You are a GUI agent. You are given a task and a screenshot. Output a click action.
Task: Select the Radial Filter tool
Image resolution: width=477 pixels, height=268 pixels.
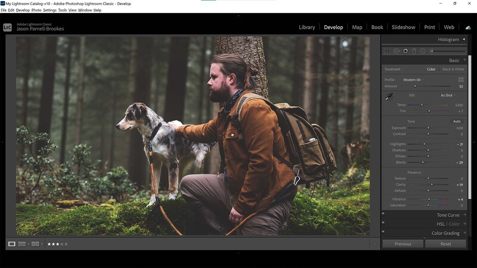pyautogui.click(x=423, y=51)
